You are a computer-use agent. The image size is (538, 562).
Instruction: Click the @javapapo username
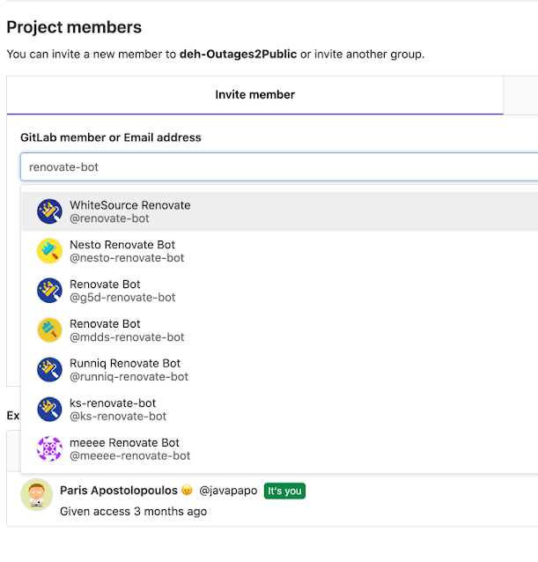click(228, 491)
